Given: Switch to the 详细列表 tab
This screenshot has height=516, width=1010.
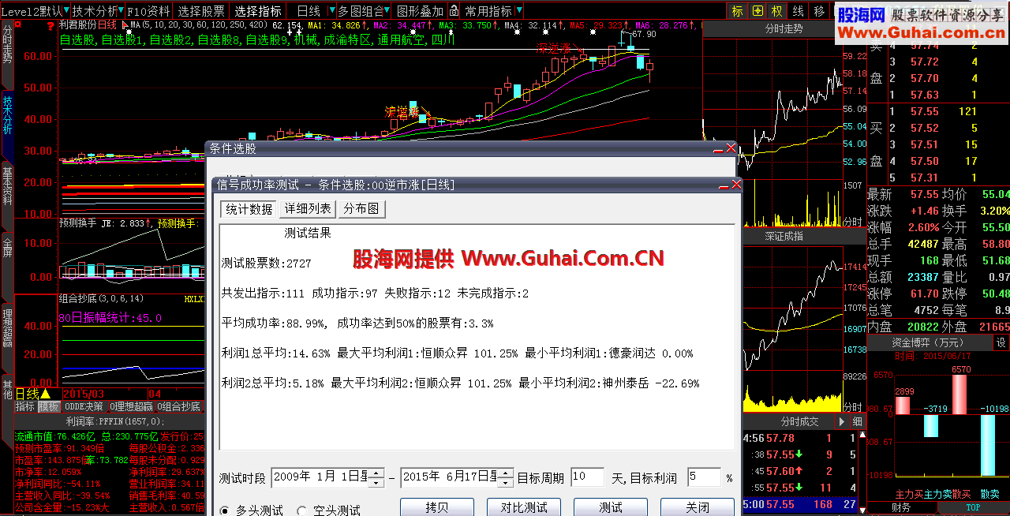Looking at the screenshot, I should click(x=308, y=208).
